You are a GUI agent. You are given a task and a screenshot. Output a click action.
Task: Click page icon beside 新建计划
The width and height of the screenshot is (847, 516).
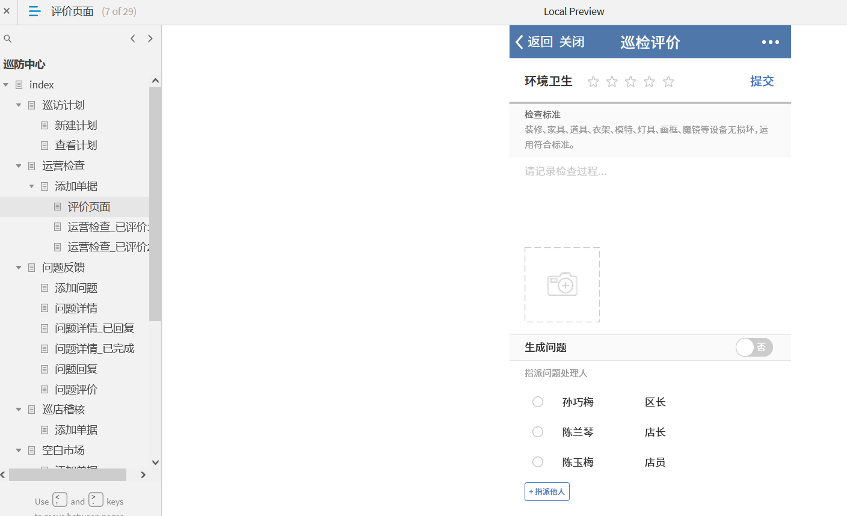45,125
